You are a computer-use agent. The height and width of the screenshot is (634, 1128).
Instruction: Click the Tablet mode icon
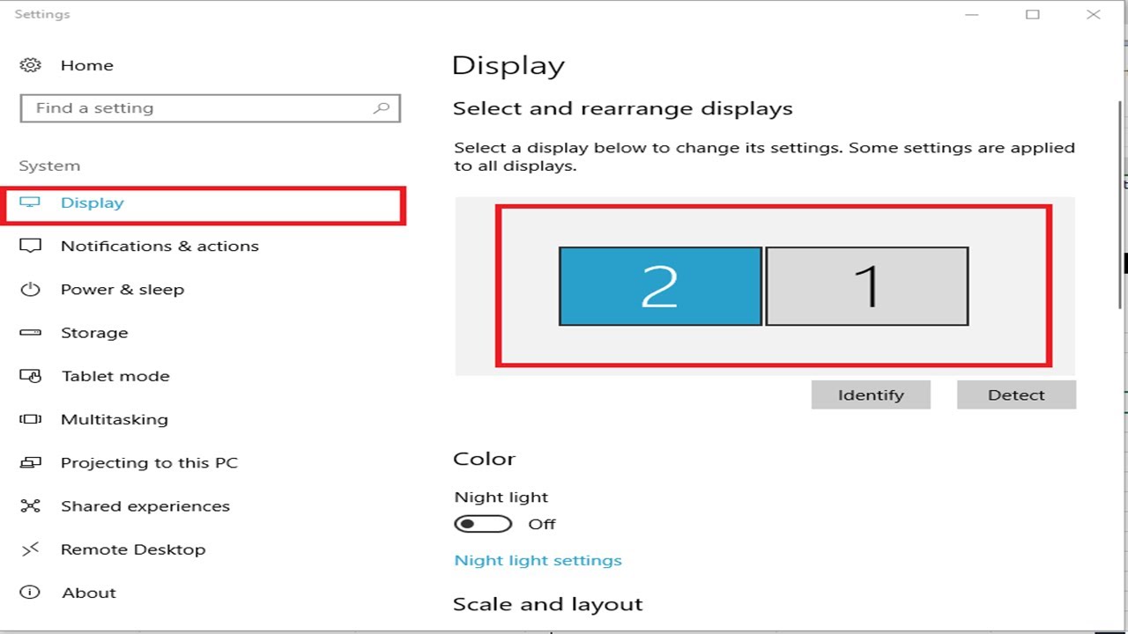point(31,376)
